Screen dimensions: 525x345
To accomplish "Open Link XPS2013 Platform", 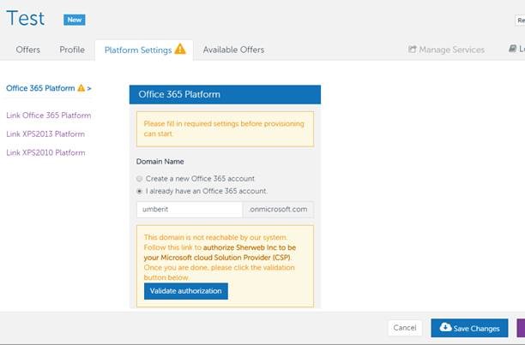I will click(x=45, y=134).
